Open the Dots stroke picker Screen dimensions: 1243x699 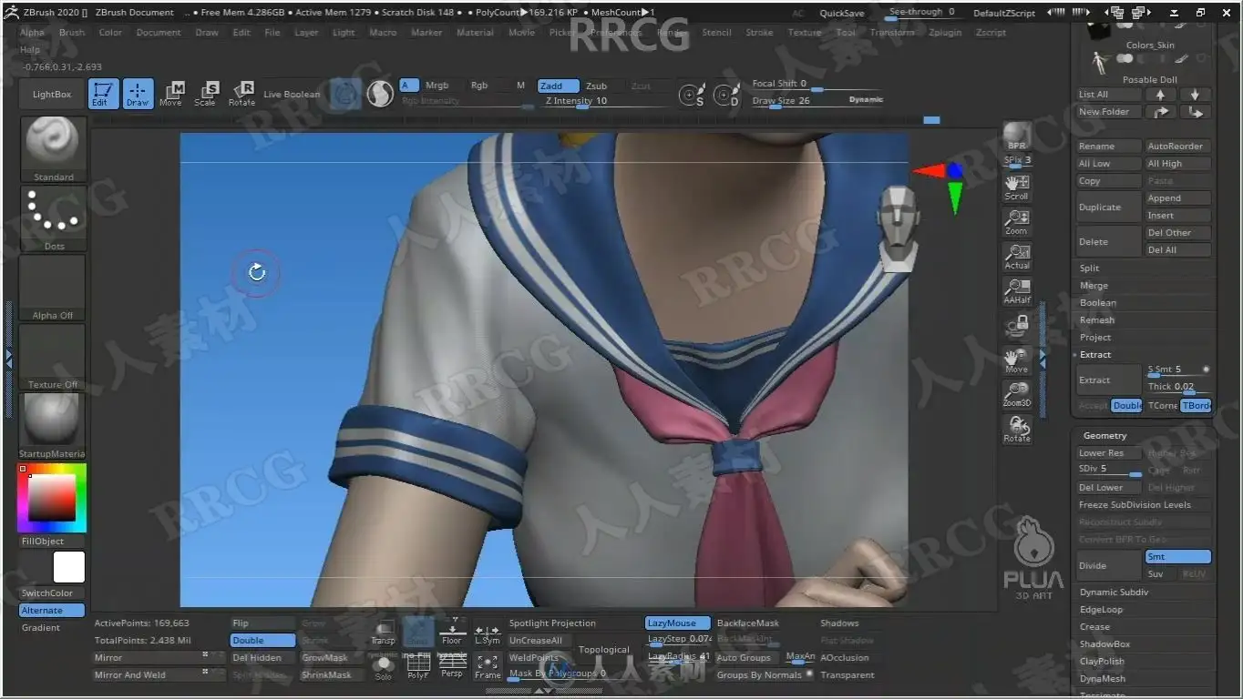click(53, 218)
